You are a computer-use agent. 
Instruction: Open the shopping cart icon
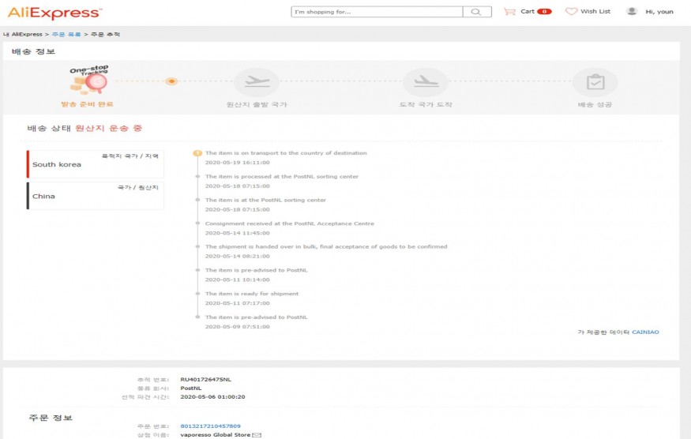click(x=509, y=12)
